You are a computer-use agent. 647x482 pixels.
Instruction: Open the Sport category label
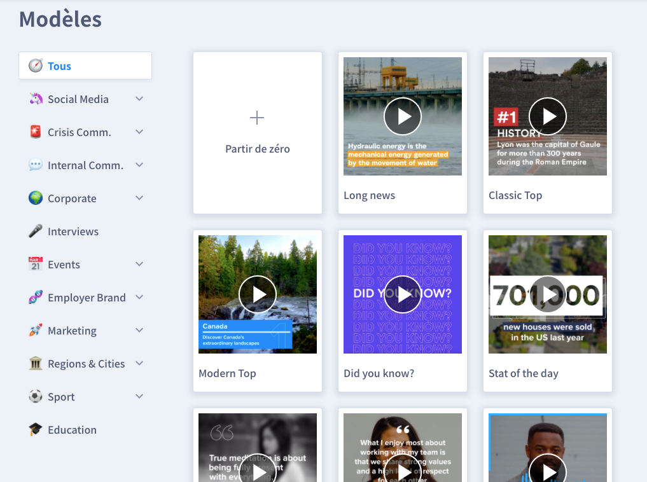[61, 397]
